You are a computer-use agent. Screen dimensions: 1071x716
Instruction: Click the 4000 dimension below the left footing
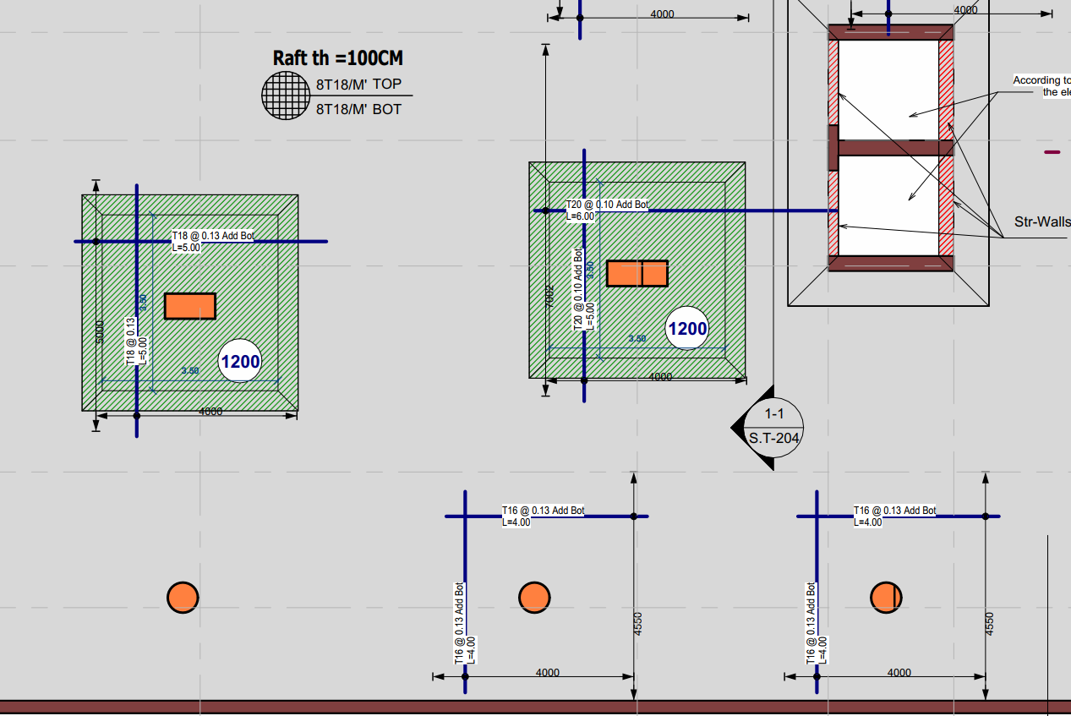pos(210,412)
